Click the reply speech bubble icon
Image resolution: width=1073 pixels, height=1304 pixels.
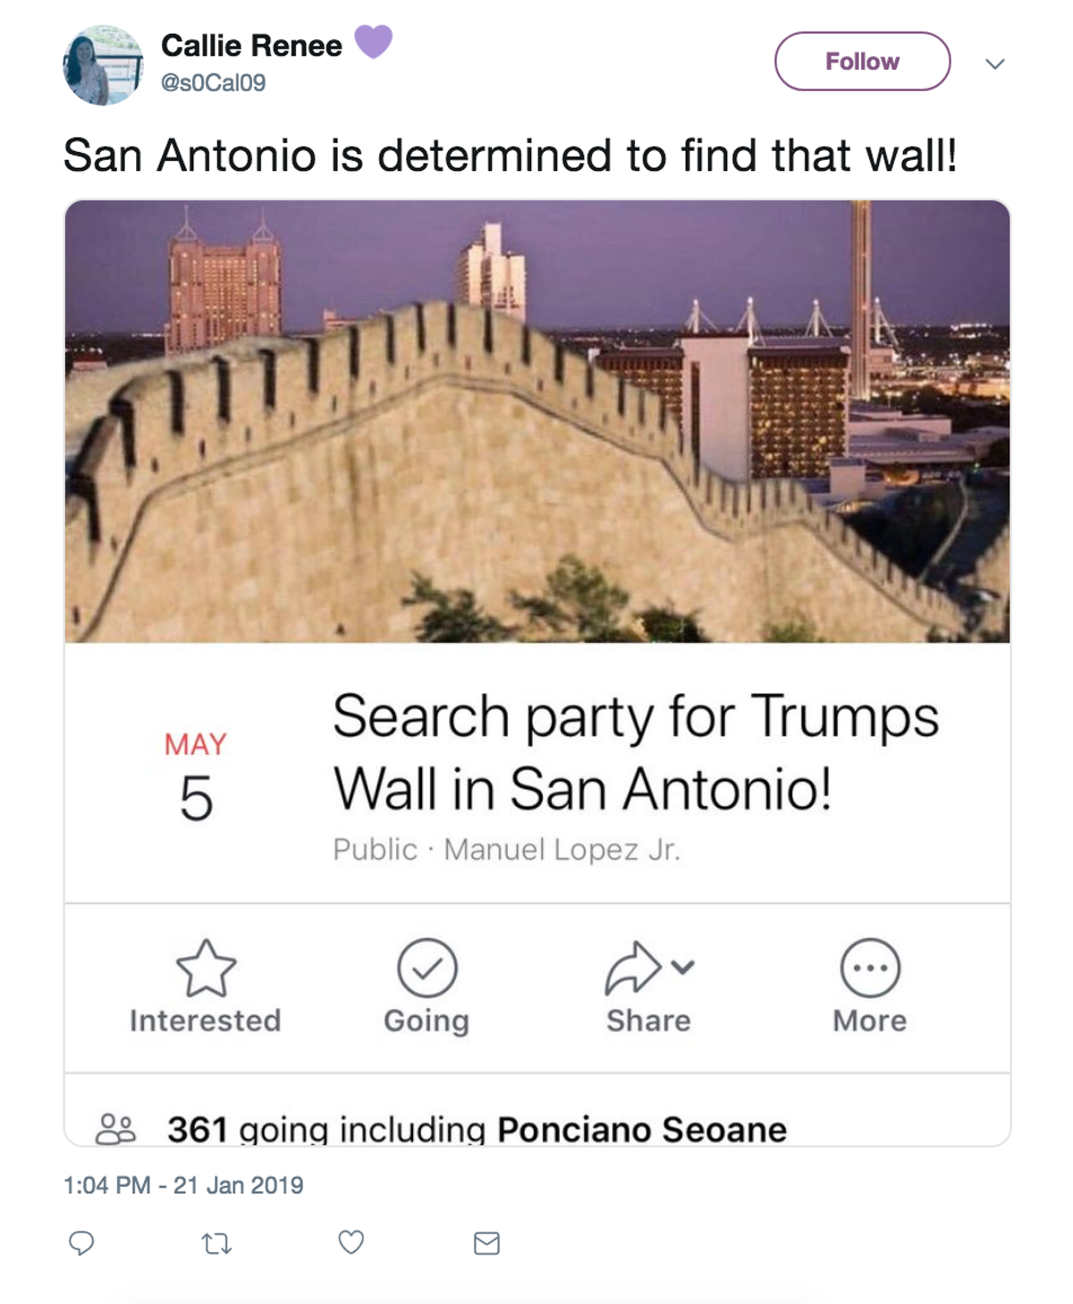coord(81,1242)
